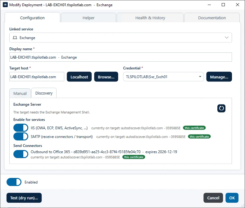Switch to the Configuration tab

click(32, 18)
